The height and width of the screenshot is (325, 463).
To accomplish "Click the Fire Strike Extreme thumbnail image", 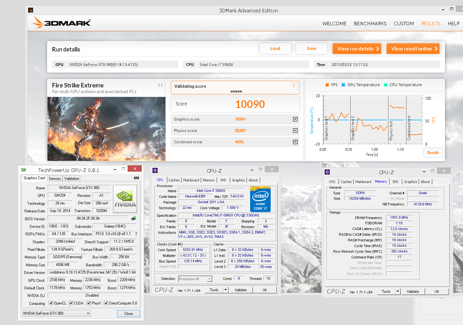I will [106, 129].
